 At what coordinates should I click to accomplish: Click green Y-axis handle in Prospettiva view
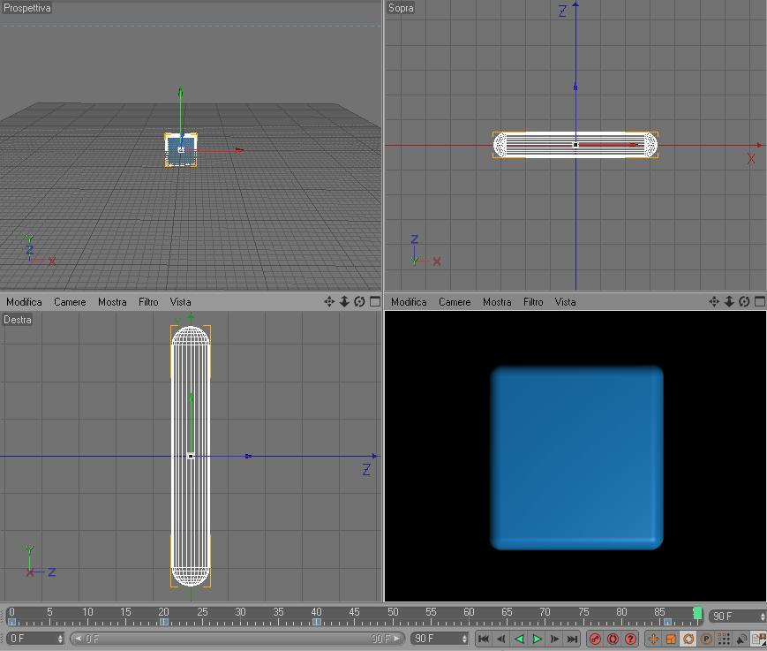181,93
